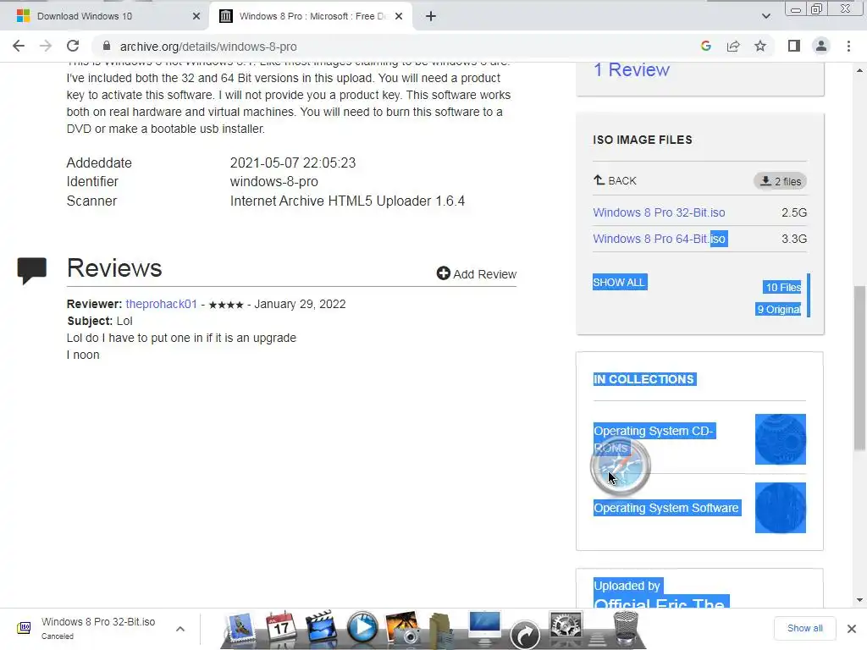The height and width of the screenshot is (650, 867).
Task: Click the Internet Archive HTML5 Uploader text
Action: pos(347,201)
